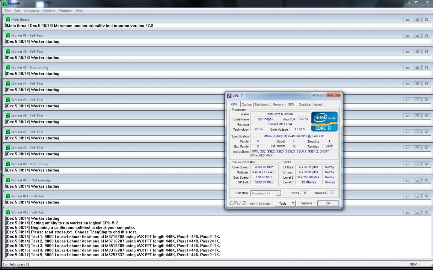The image size is (433, 270).
Task: Click the Revision value S0/S1
Action: 329,146
